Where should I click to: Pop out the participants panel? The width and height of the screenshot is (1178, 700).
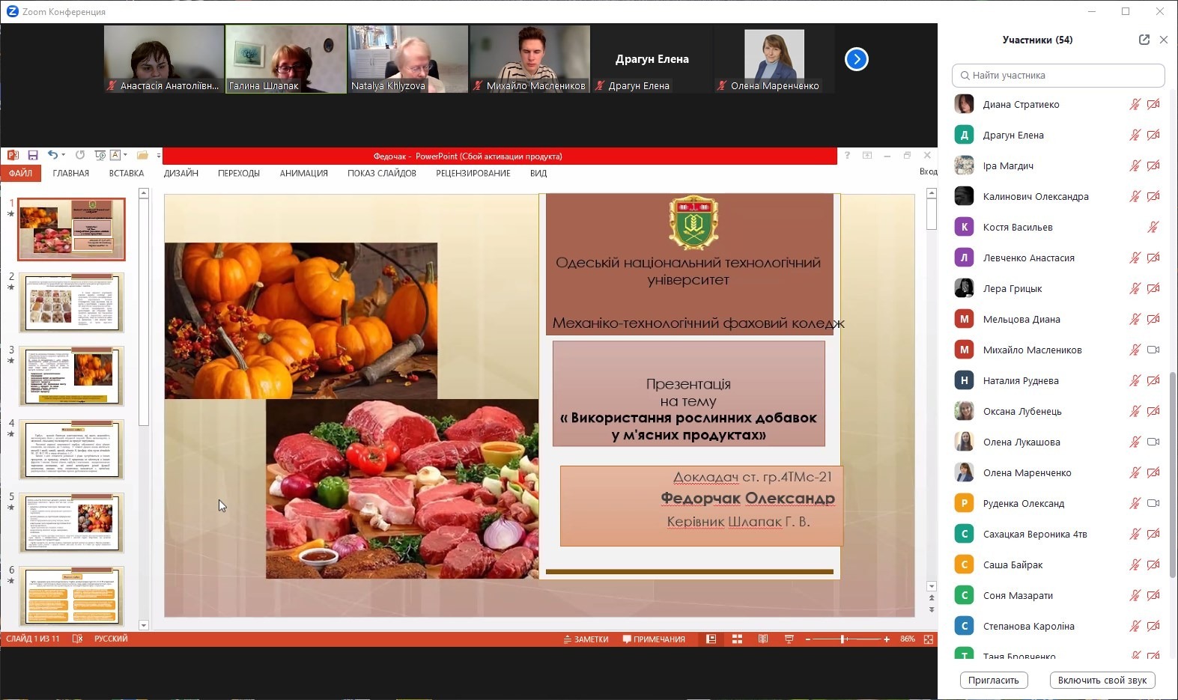pos(1144,40)
